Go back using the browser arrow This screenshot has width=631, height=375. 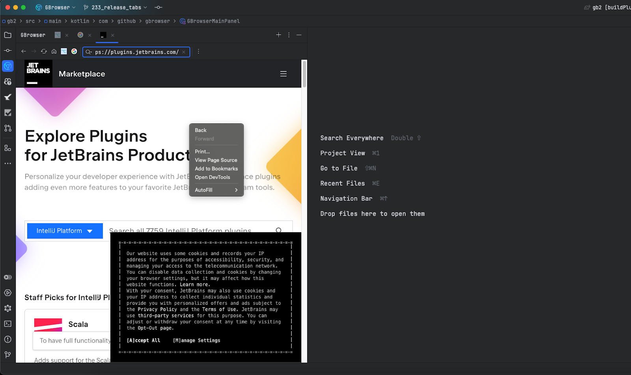(24, 52)
